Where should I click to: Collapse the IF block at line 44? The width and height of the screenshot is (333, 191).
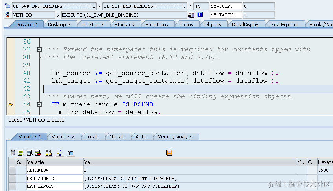[x=39, y=104]
